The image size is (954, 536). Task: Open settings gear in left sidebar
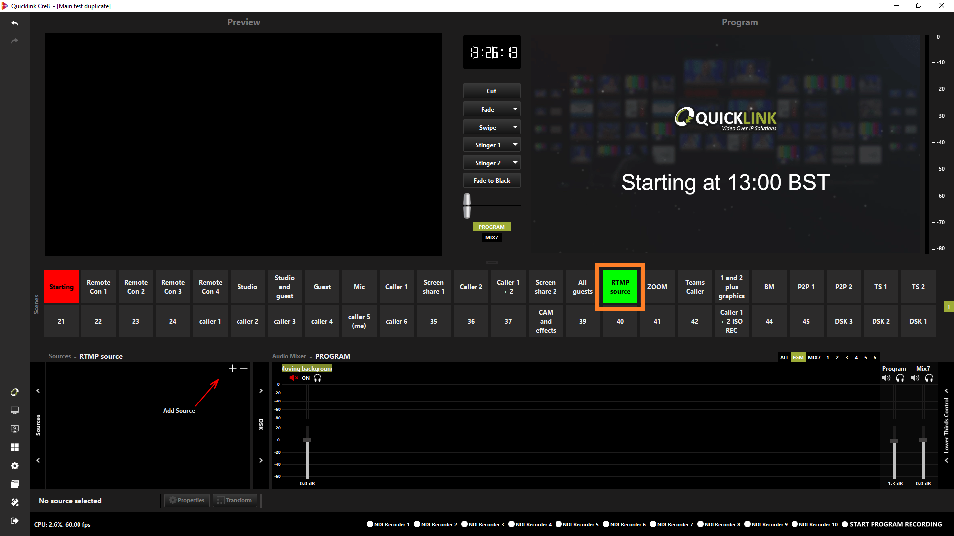pyautogui.click(x=15, y=466)
